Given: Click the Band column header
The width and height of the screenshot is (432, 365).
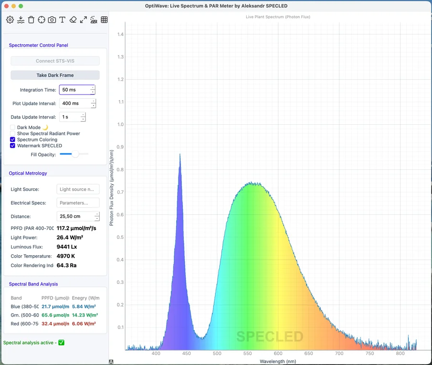Looking at the screenshot, I should (16, 298).
